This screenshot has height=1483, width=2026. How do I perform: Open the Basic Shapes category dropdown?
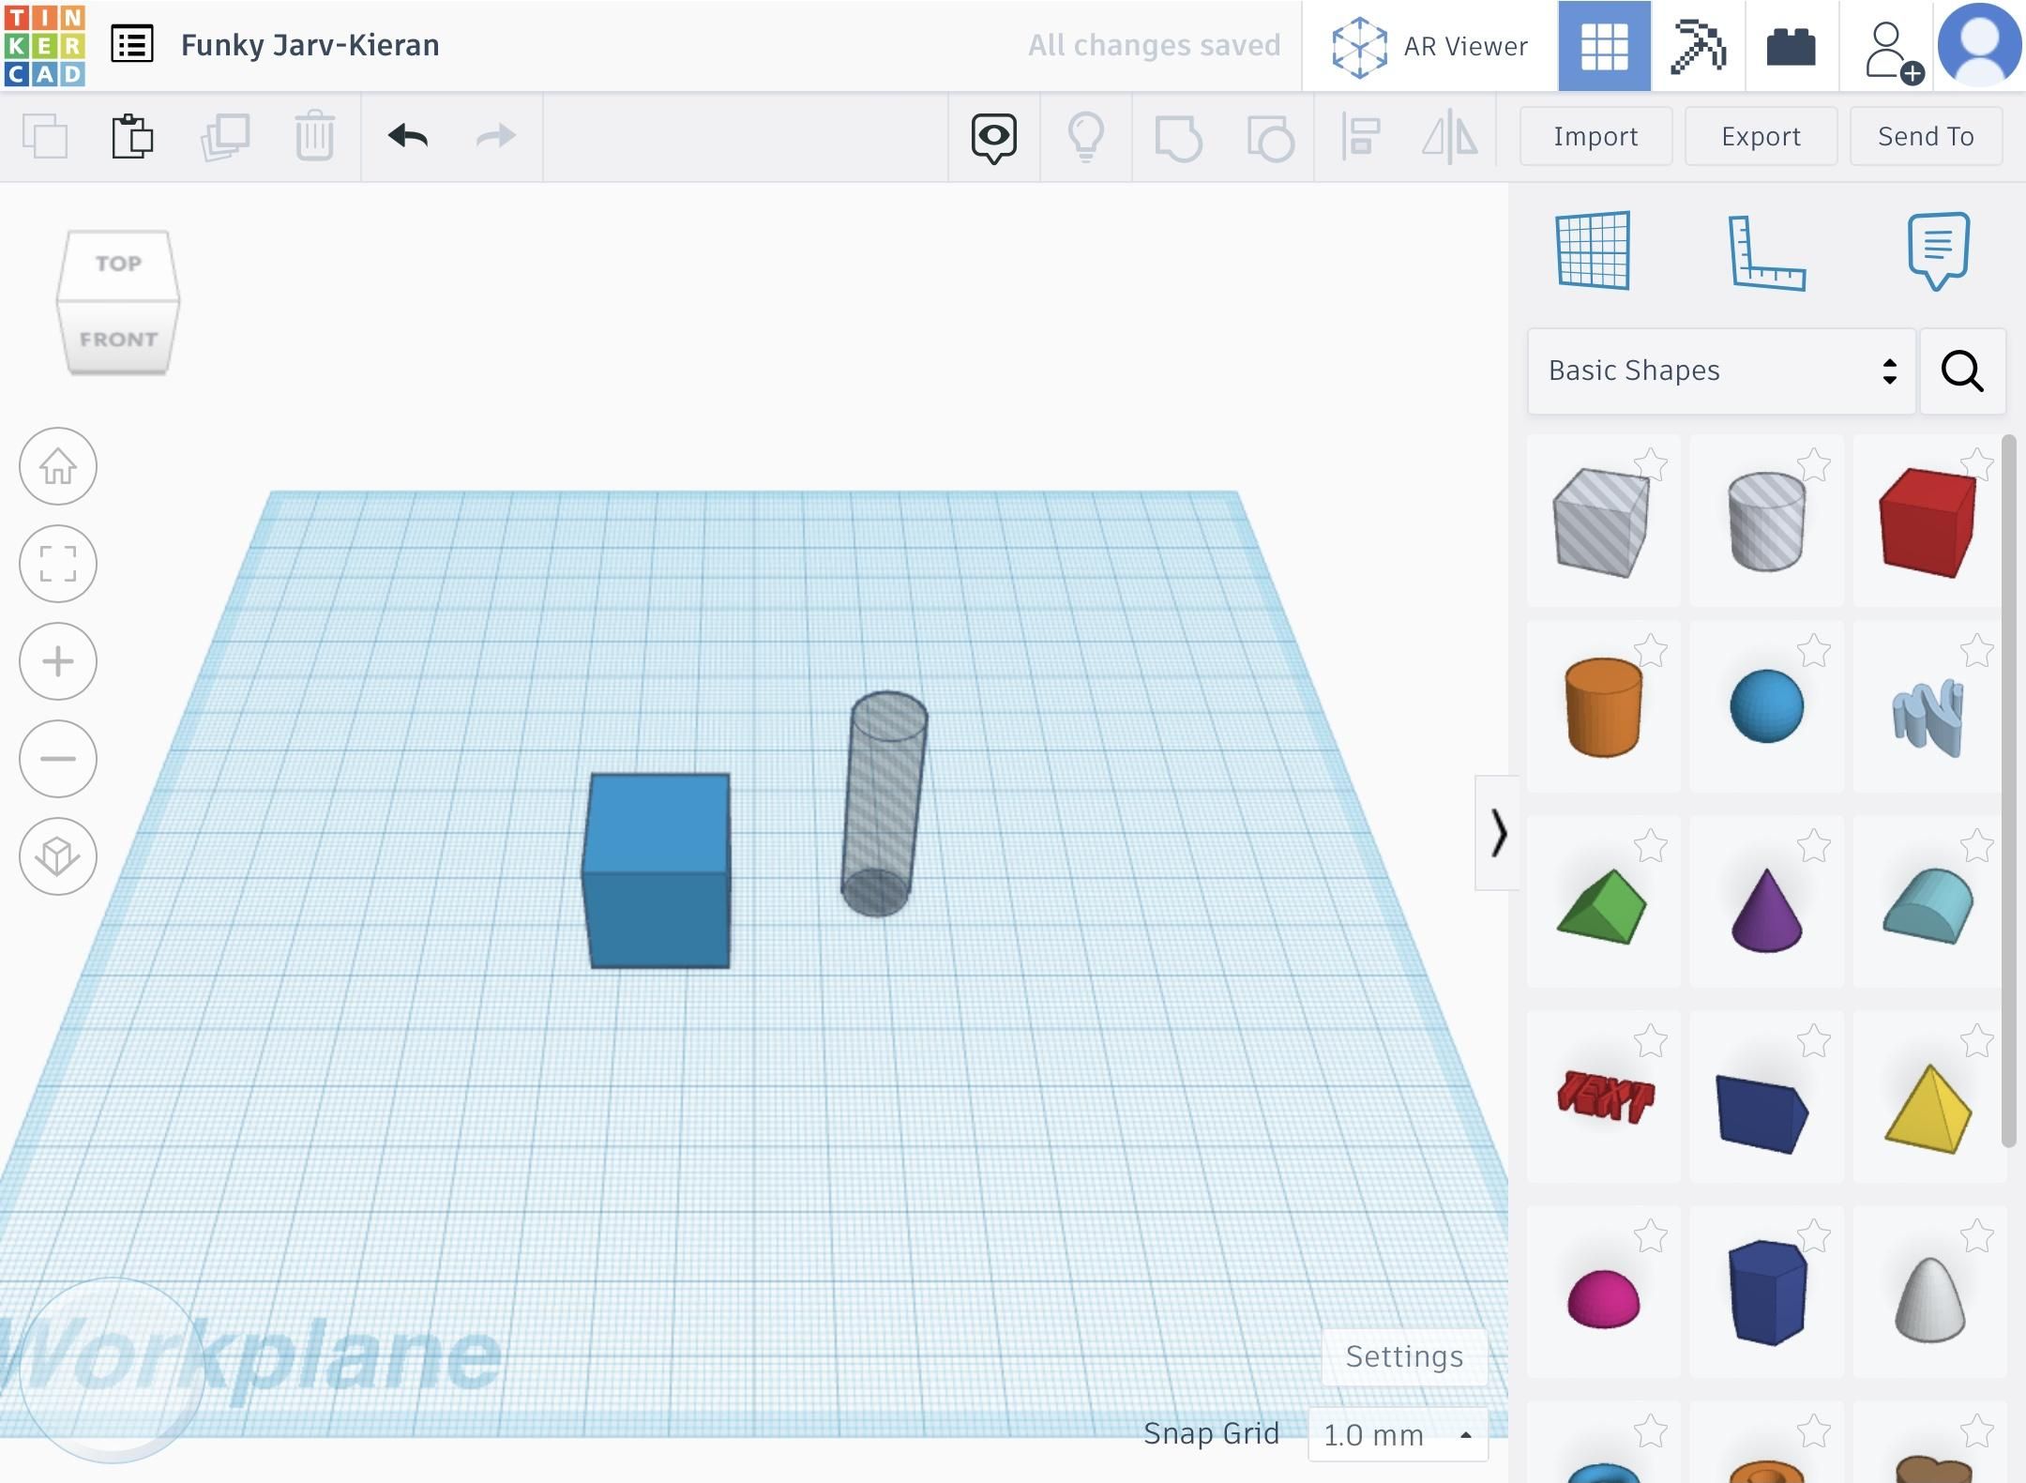click(1721, 371)
